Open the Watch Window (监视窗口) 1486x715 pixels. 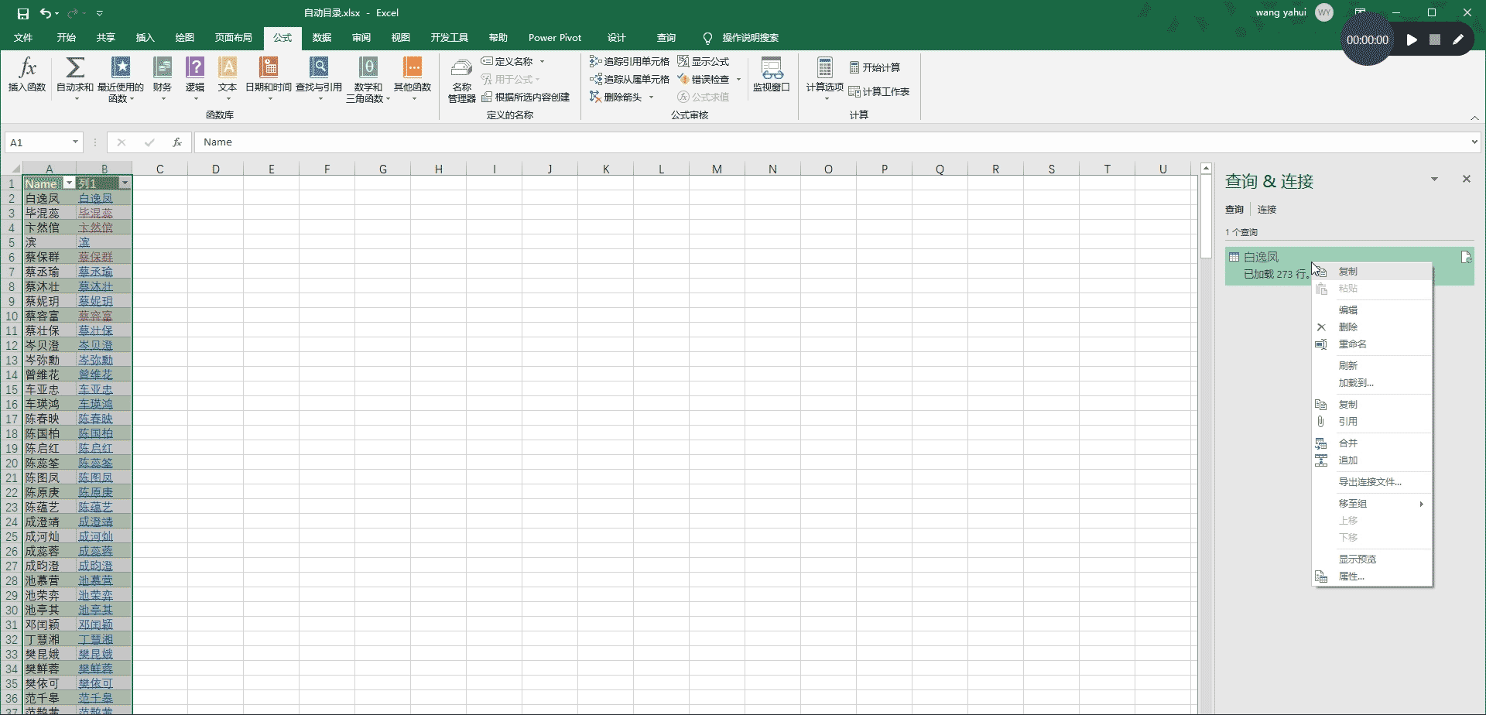pyautogui.click(x=772, y=75)
